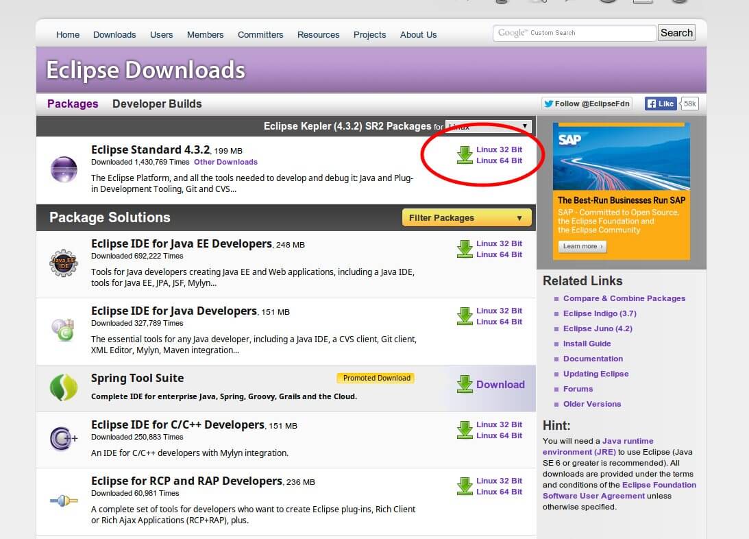Open the Downloads menu item
This screenshot has width=749, height=539.
114,34
